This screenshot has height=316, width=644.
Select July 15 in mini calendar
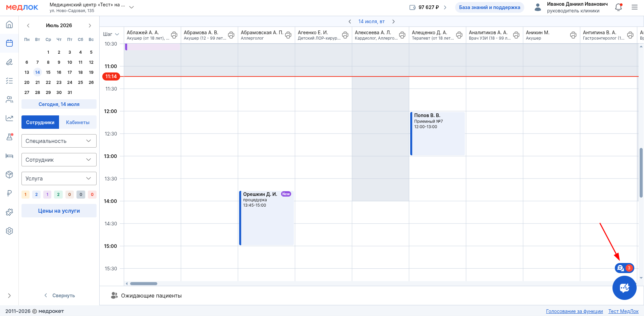tap(48, 72)
